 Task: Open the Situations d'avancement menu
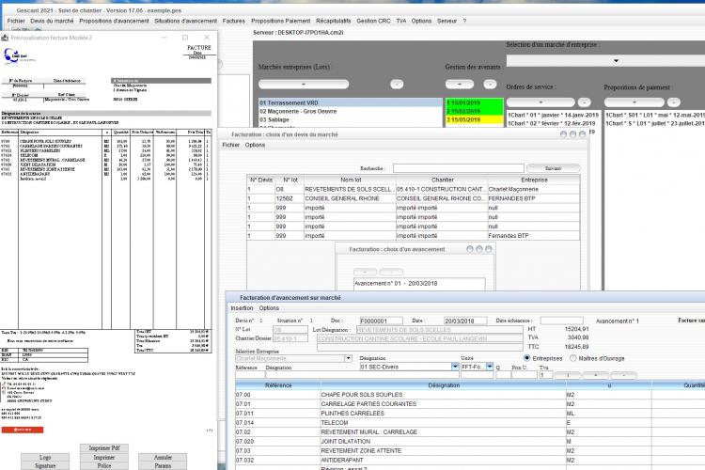click(x=185, y=21)
